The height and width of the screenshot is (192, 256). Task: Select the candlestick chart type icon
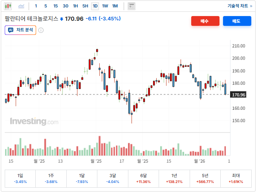point(8,6)
